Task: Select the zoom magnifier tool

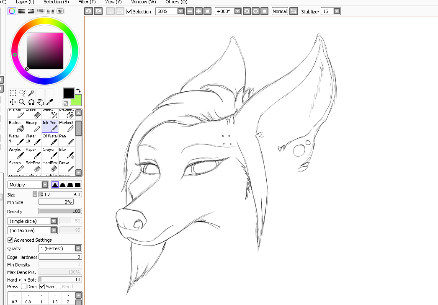Action: (22, 102)
